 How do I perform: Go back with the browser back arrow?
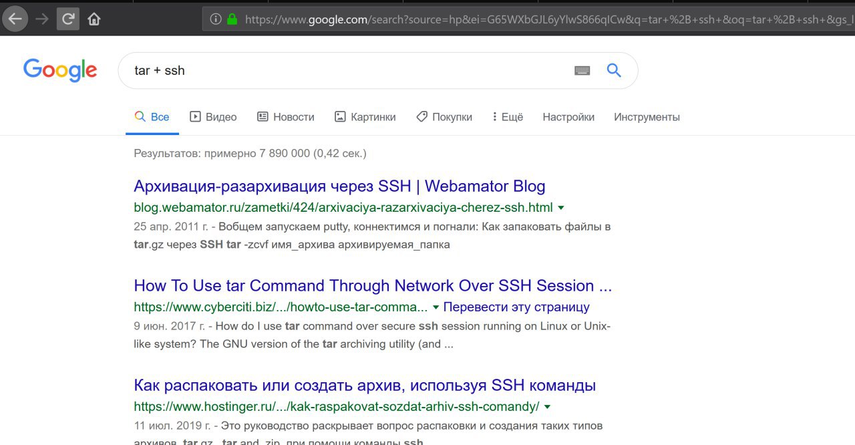pos(15,19)
